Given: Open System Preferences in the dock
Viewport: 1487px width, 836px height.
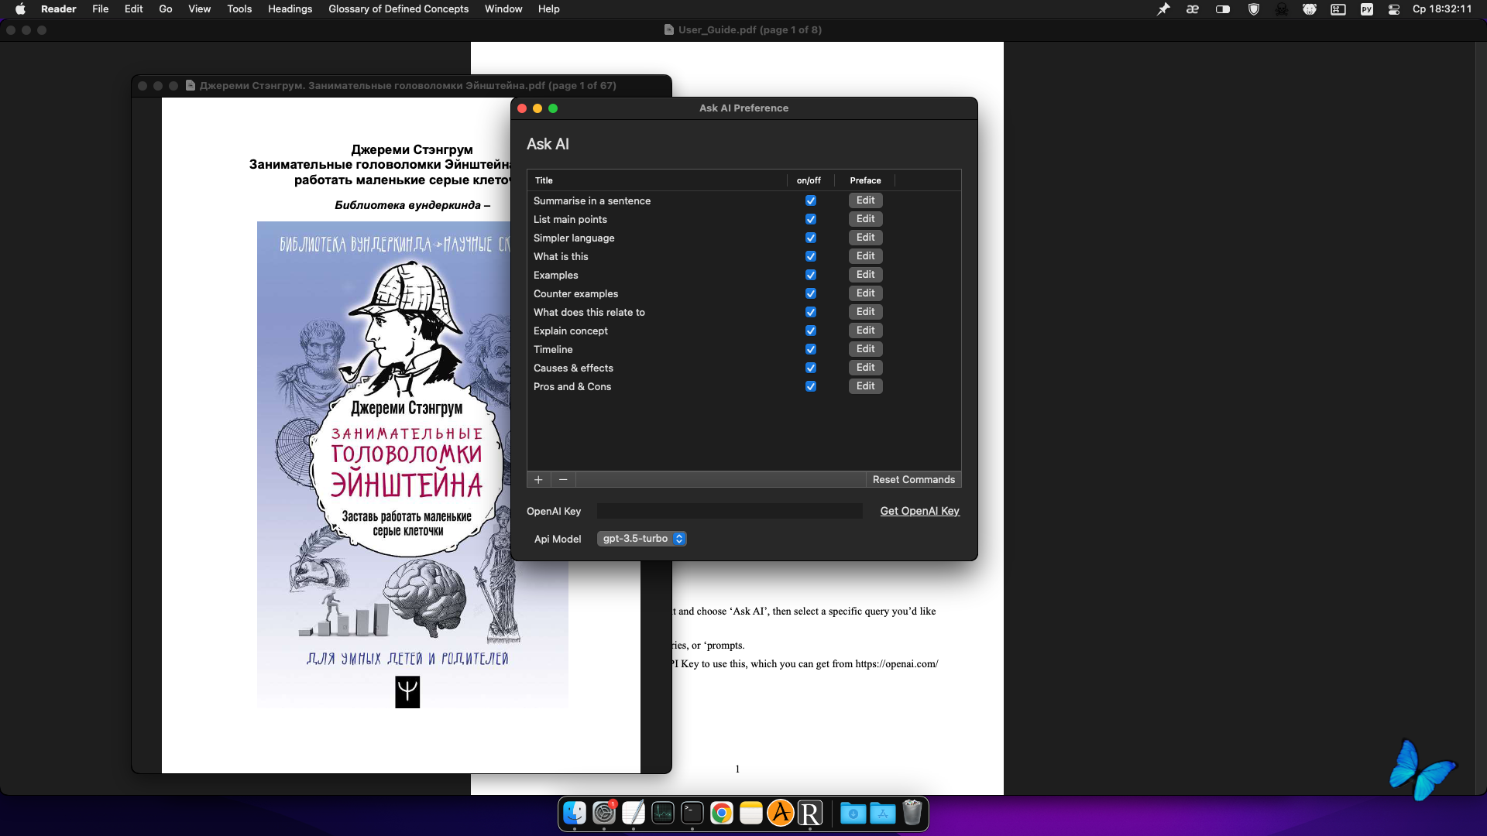Looking at the screenshot, I should [x=604, y=813].
